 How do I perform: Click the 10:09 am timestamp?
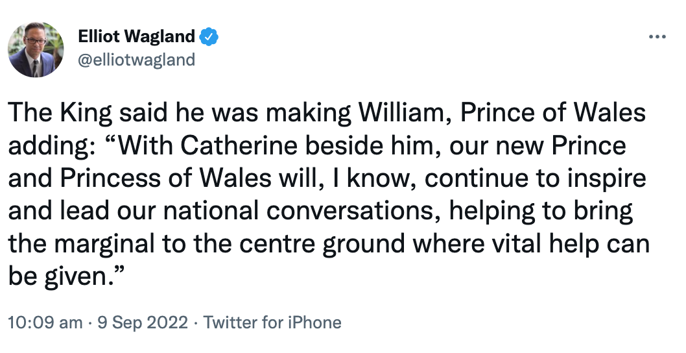45,323
